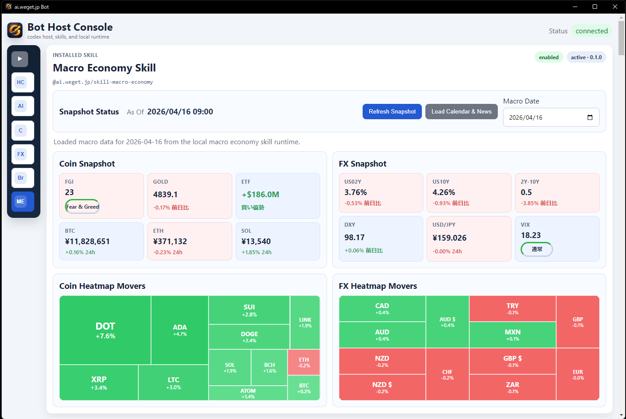The image size is (626, 419).
Task: Click the play icon in the sidebar
Action: [20, 59]
